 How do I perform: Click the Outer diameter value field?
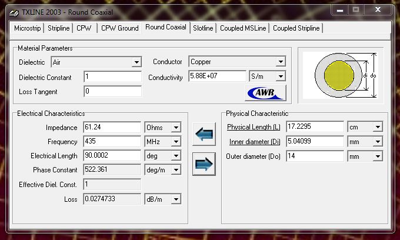coord(315,156)
